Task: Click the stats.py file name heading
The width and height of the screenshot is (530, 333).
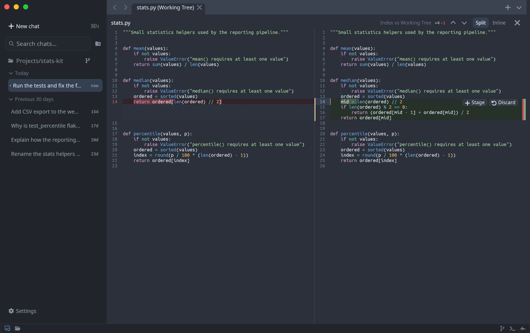Action: click(x=121, y=23)
